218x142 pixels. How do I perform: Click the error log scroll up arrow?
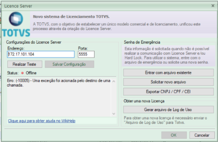click(x=114, y=81)
